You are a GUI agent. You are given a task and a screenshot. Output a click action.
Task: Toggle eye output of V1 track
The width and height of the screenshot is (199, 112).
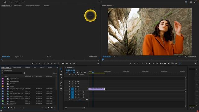(78, 89)
